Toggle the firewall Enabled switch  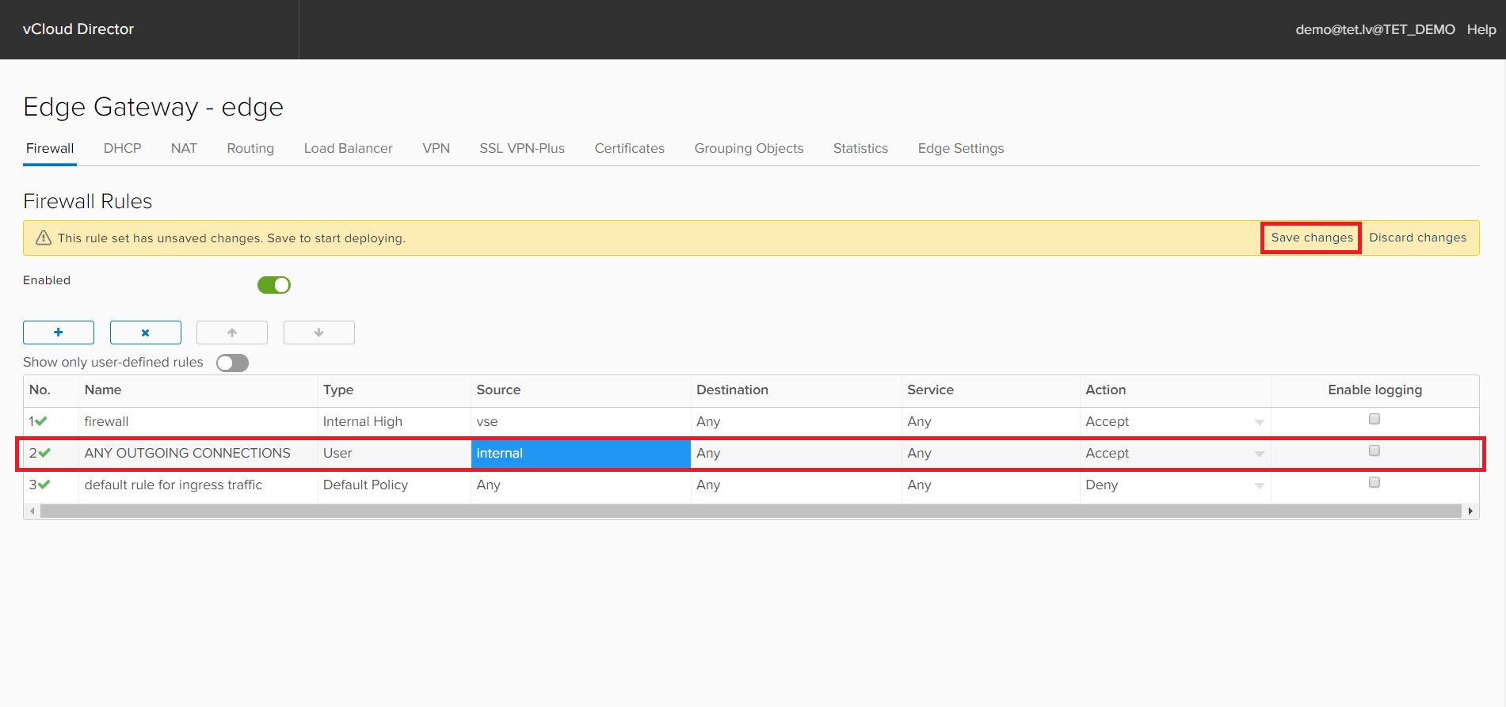tap(274, 285)
